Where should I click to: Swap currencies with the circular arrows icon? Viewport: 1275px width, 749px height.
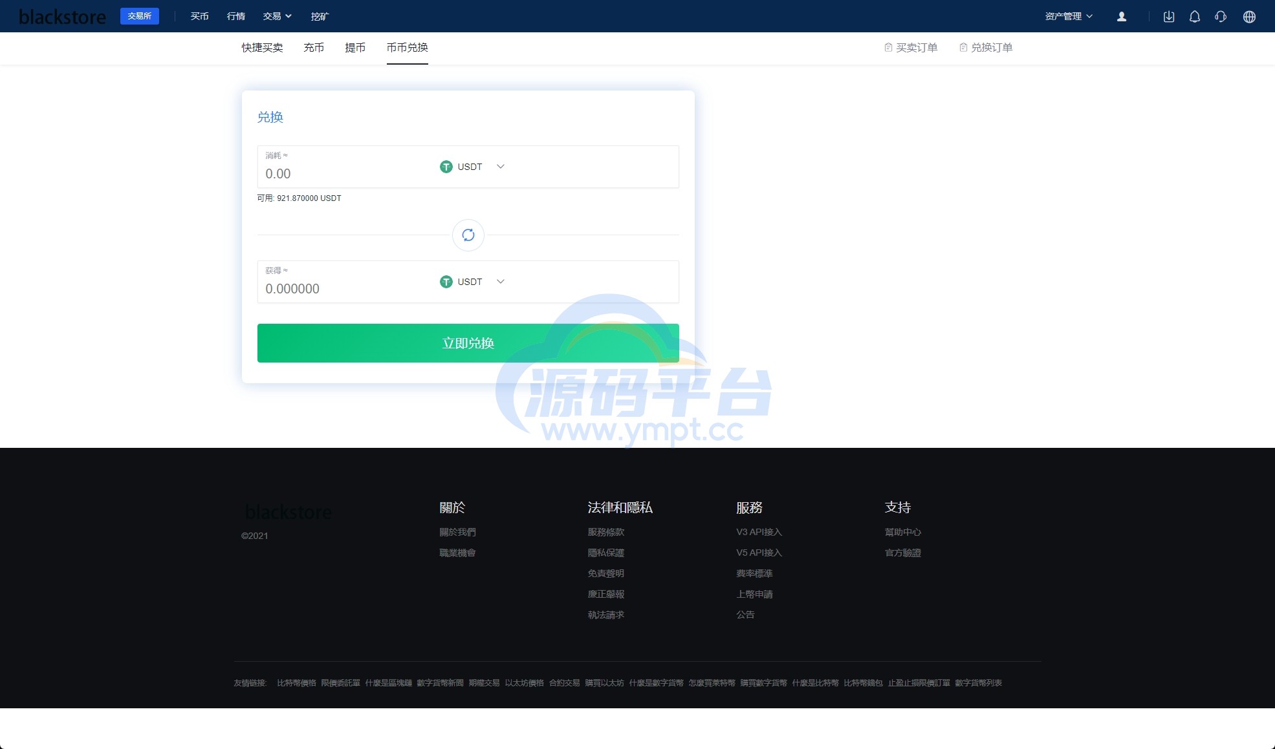[468, 235]
